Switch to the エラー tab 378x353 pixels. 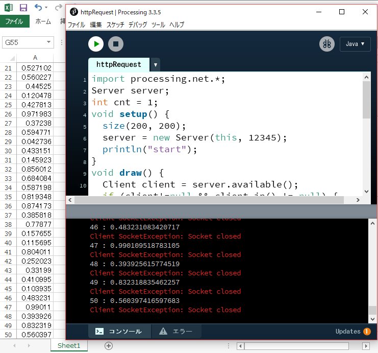click(177, 332)
